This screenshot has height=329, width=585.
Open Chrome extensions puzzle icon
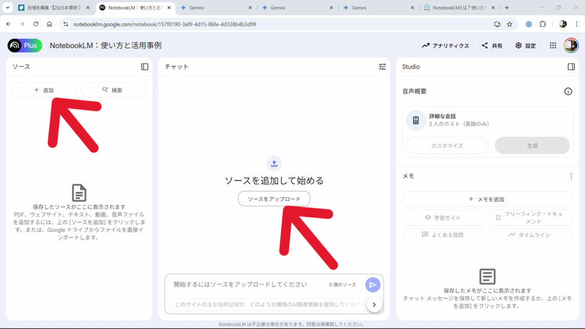(543, 24)
